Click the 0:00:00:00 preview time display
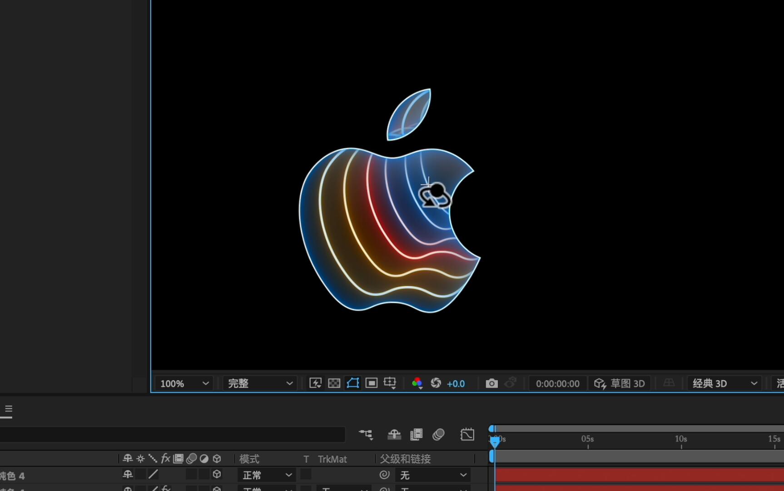 point(557,384)
